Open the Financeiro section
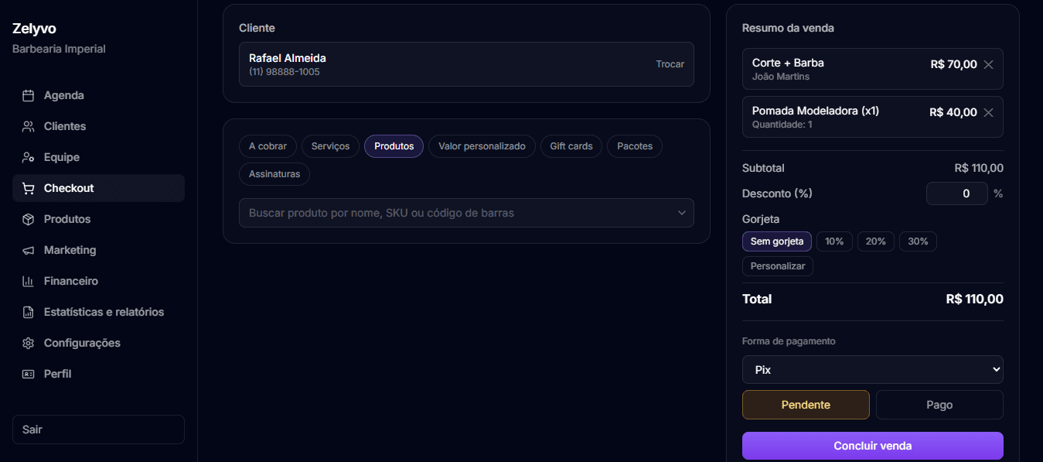Image resolution: width=1043 pixels, height=462 pixels. (98, 282)
